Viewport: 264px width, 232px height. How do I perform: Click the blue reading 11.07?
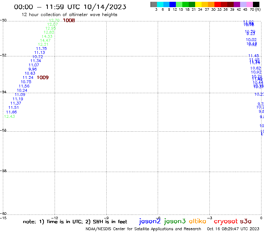pyautogui.click(x=34, y=65)
